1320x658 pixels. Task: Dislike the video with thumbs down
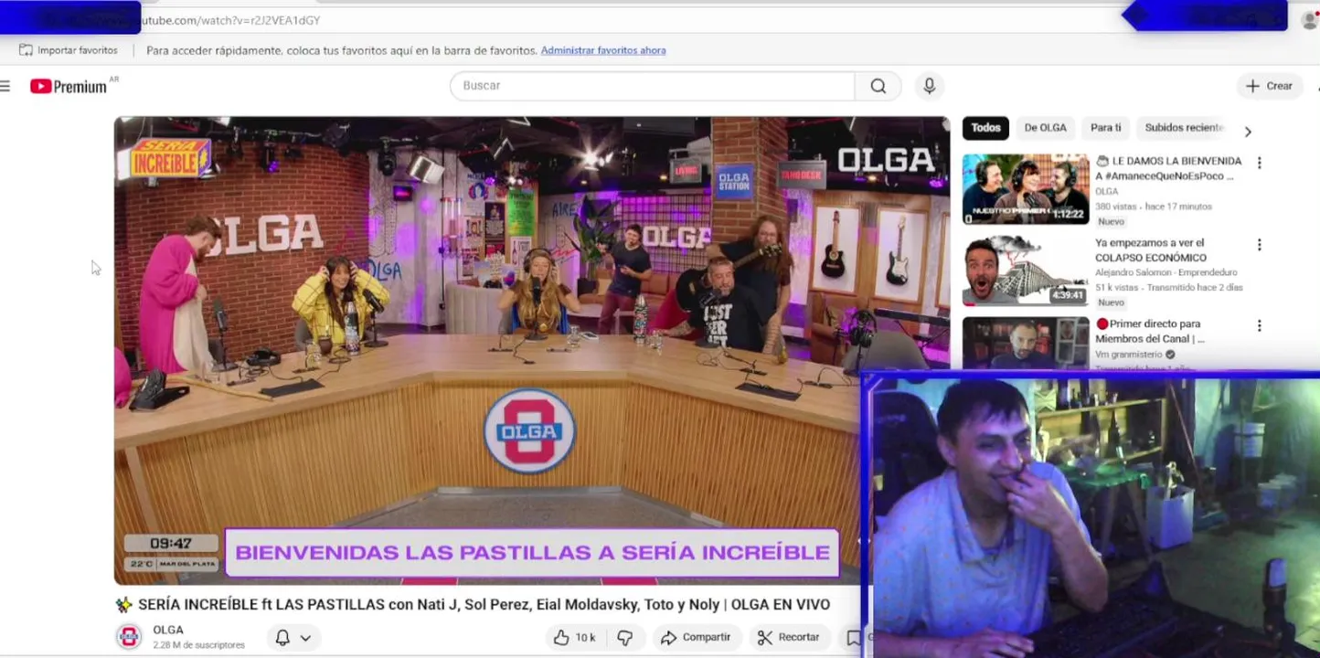[625, 638]
